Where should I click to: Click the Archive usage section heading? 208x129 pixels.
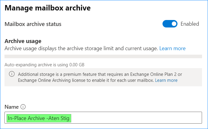(23, 41)
